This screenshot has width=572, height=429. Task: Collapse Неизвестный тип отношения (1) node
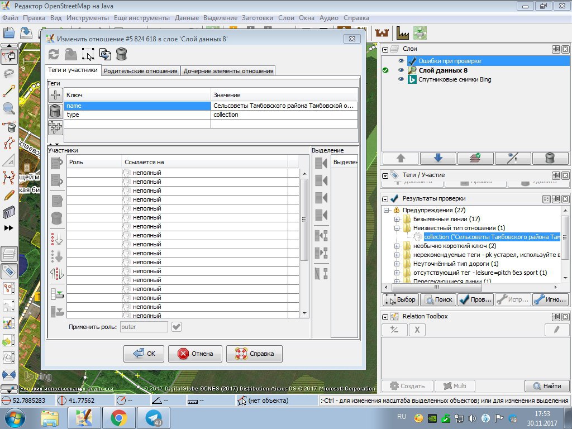coord(397,228)
